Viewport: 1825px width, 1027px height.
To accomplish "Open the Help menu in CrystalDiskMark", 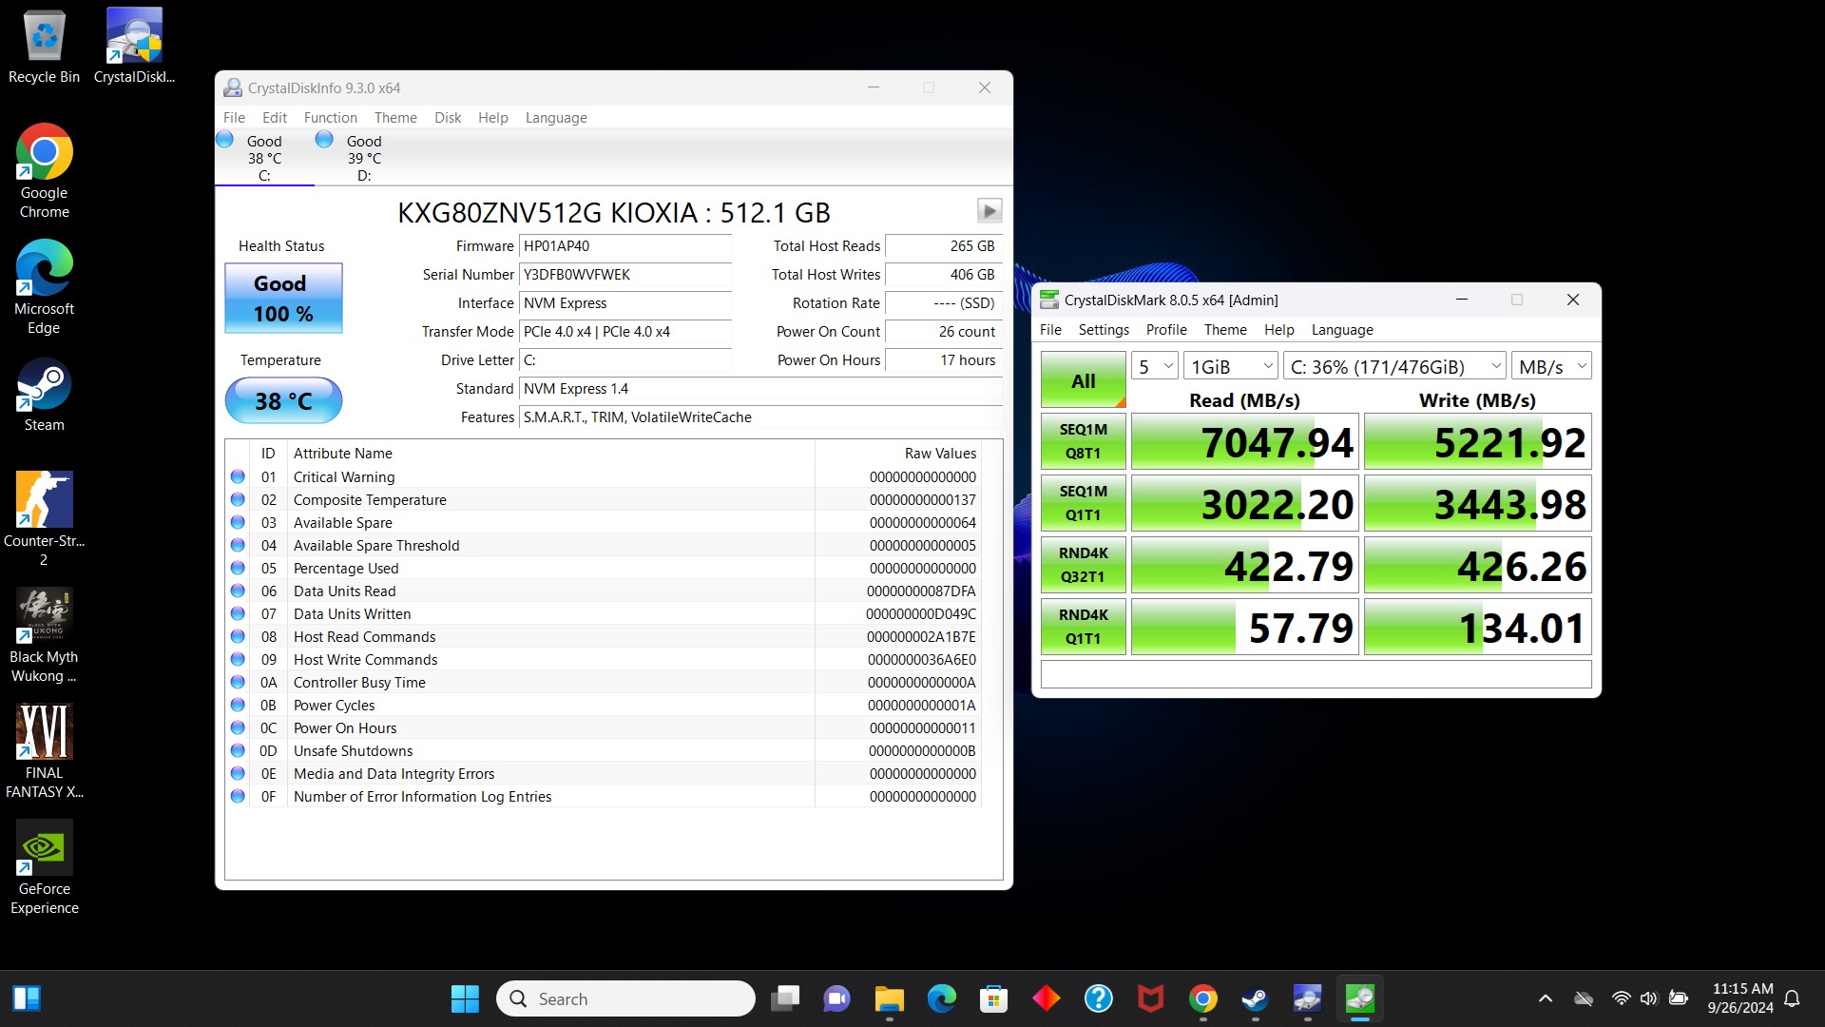I will [x=1278, y=330].
